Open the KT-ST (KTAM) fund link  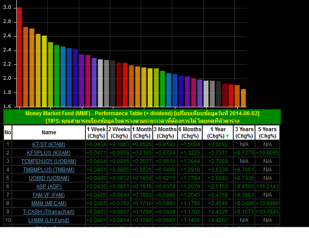point(49,144)
